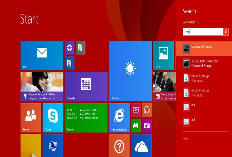The width and height of the screenshot is (232, 157).
Task: Click the search magnifier button
Action: [226, 32]
